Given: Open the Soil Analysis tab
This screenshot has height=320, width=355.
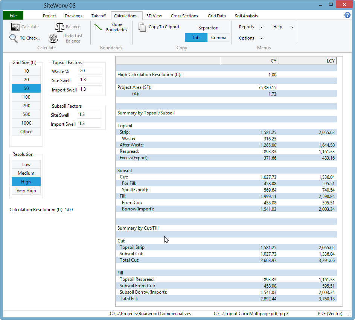Looking at the screenshot, I should [x=246, y=16].
